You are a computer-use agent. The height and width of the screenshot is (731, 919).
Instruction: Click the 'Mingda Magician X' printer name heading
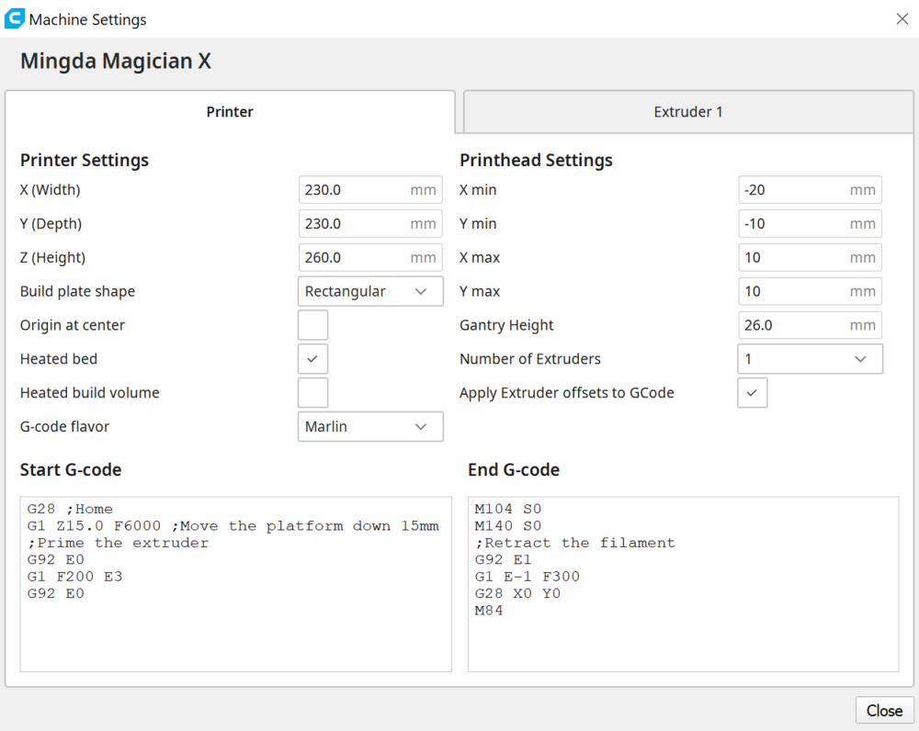pos(116,61)
